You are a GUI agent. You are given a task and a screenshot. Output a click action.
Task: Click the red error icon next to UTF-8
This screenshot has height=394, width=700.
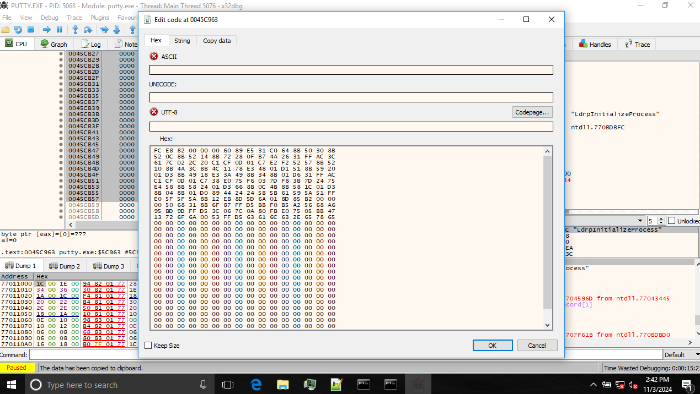click(x=154, y=112)
